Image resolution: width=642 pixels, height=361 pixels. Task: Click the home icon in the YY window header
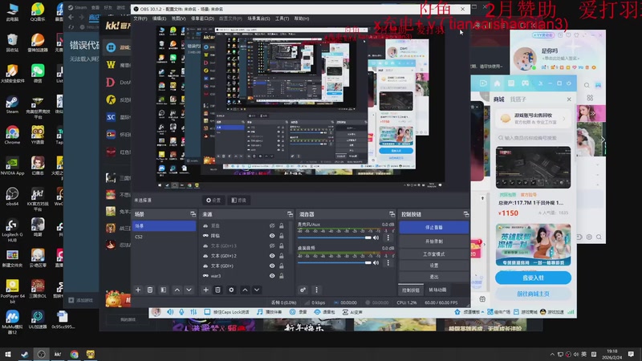click(x=497, y=83)
